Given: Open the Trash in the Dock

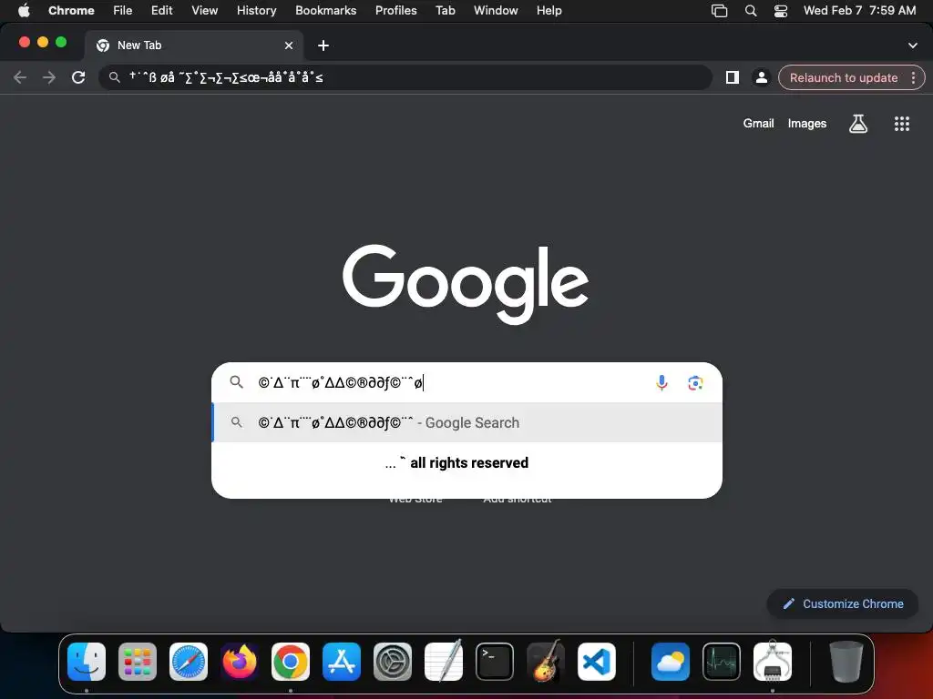Looking at the screenshot, I should 846,662.
